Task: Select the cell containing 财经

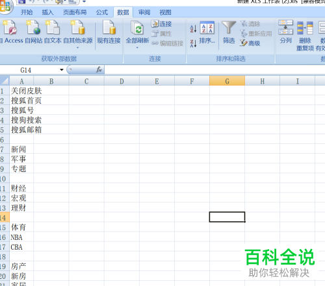Action: point(21,188)
